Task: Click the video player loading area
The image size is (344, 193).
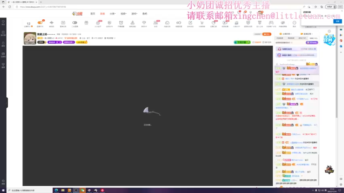Action: pos(147,116)
